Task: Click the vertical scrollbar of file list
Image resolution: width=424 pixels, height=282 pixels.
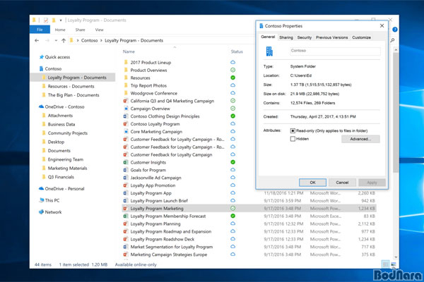Action: click(x=396, y=112)
